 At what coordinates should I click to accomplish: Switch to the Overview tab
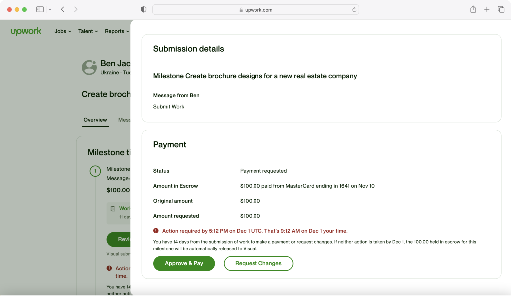(x=95, y=120)
